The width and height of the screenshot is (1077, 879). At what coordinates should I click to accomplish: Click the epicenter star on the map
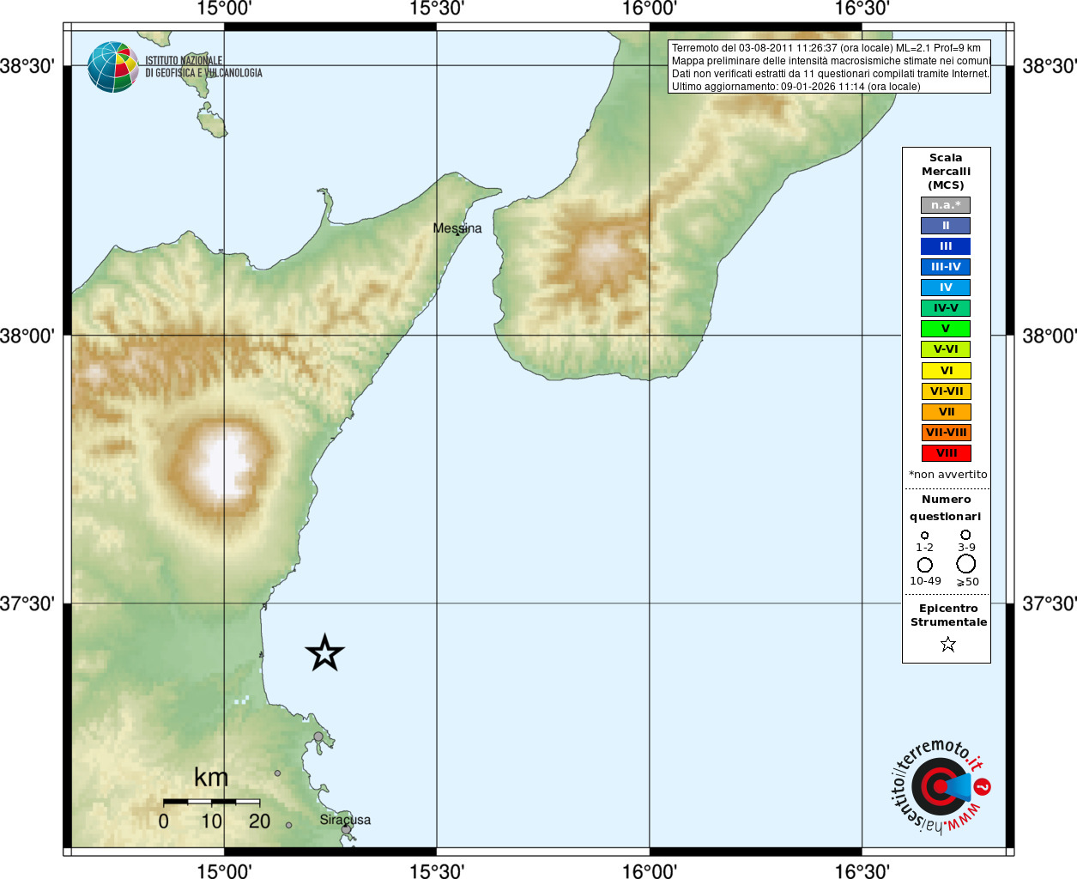[x=325, y=653]
